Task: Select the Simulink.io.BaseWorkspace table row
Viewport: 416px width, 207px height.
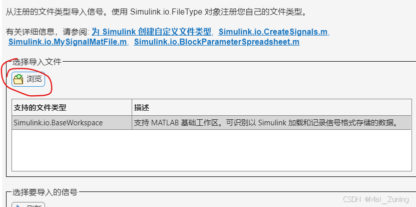Action: tap(211, 123)
